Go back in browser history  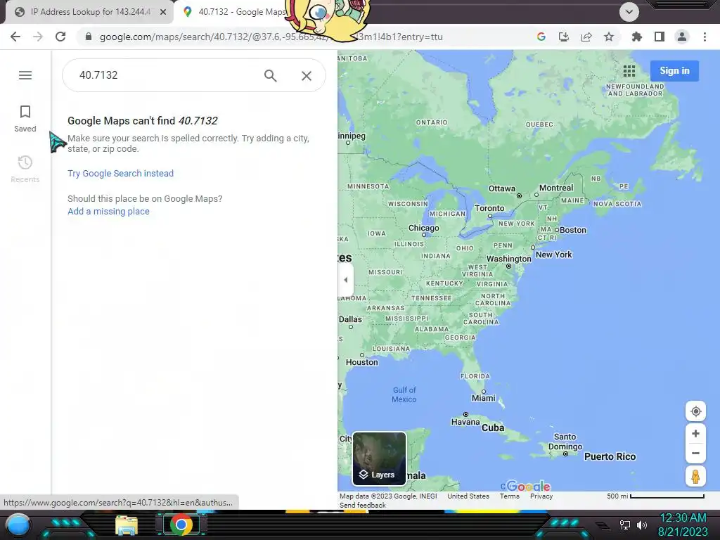click(15, 37)
